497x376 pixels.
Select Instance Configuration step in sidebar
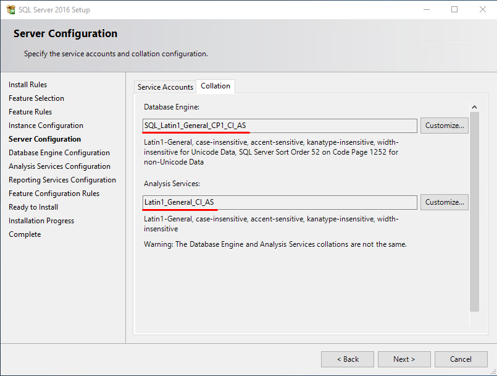pos(46,126)
